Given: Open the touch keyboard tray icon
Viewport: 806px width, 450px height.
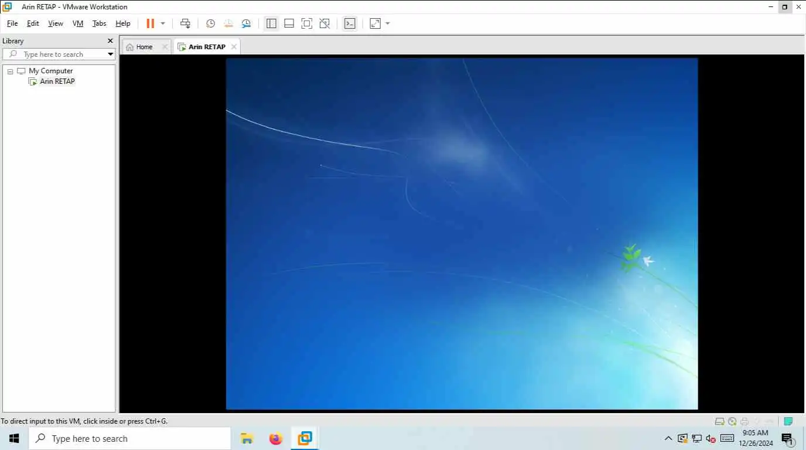Looking at the screenshot, I should 727,438.
